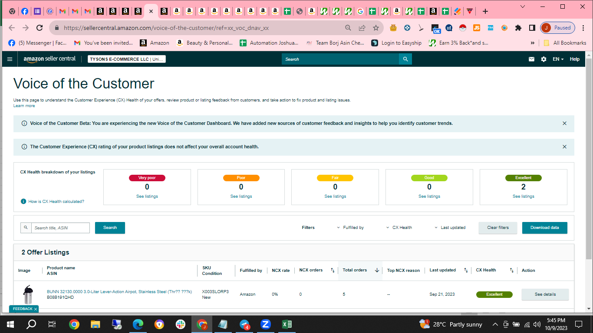This screenshot has height=333, width=593.
Task: Click the info icon beside CX Health calculated
Action: [23, 201]
